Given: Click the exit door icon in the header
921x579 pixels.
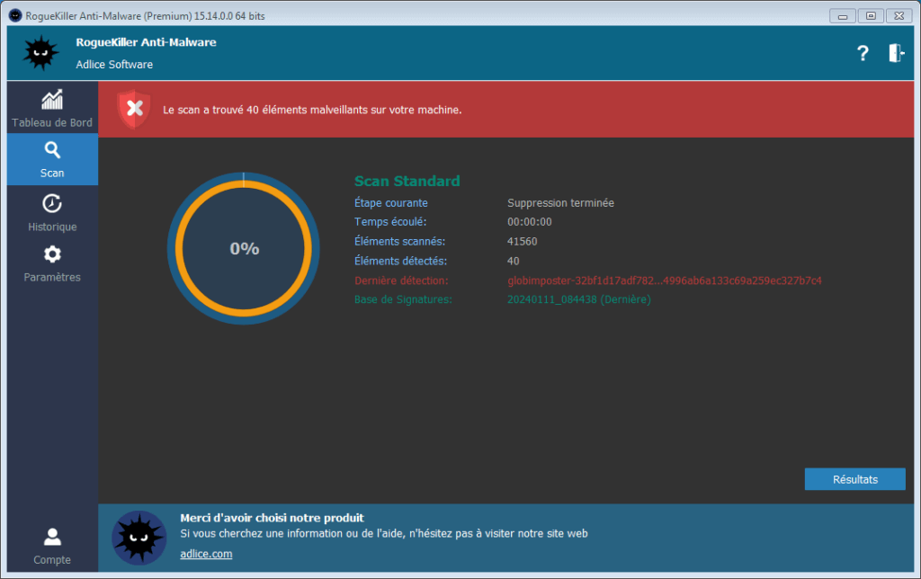Looking at the screenshot, I should (x=896, y=54).
